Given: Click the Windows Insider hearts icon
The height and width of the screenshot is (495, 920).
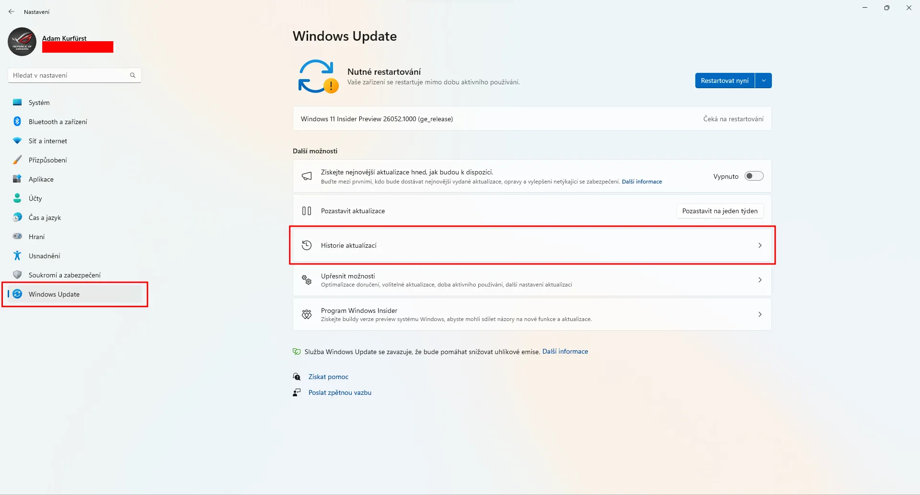Looking at the screenshot, I should [307, 314].
